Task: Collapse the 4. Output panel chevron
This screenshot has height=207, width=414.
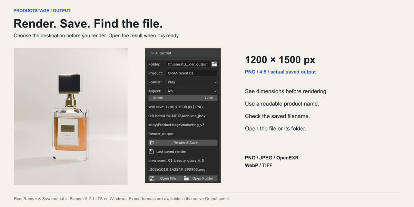Action: (x=152, y=53)
